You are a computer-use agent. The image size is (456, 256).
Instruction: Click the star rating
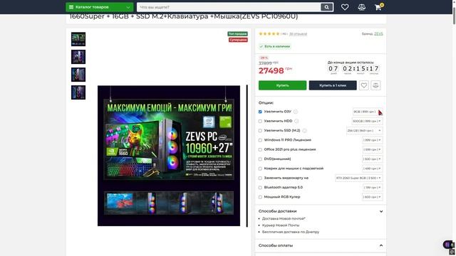point(269,34)
